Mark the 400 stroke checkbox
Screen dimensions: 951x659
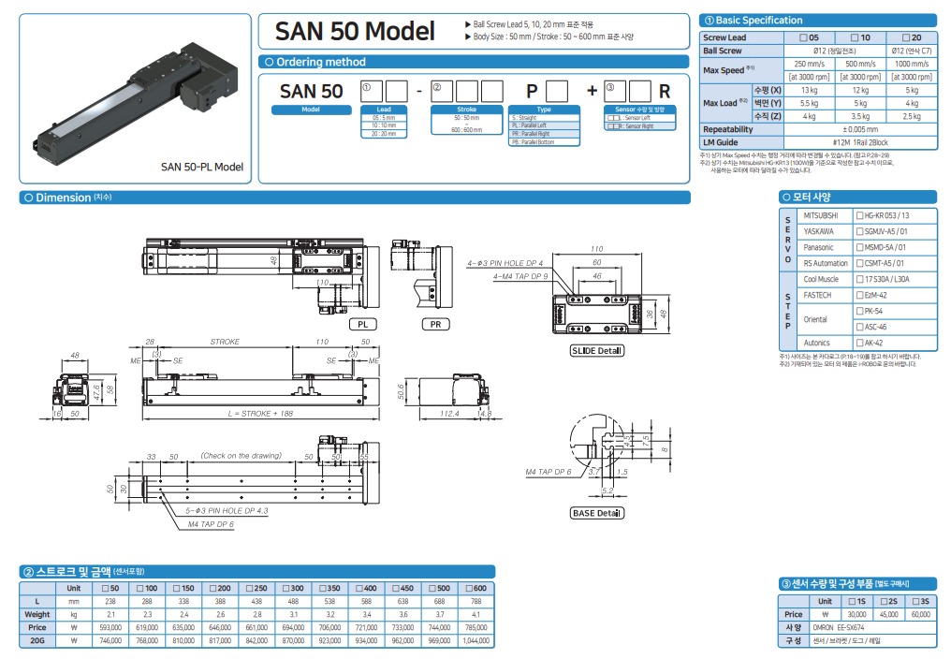[359, 588]
